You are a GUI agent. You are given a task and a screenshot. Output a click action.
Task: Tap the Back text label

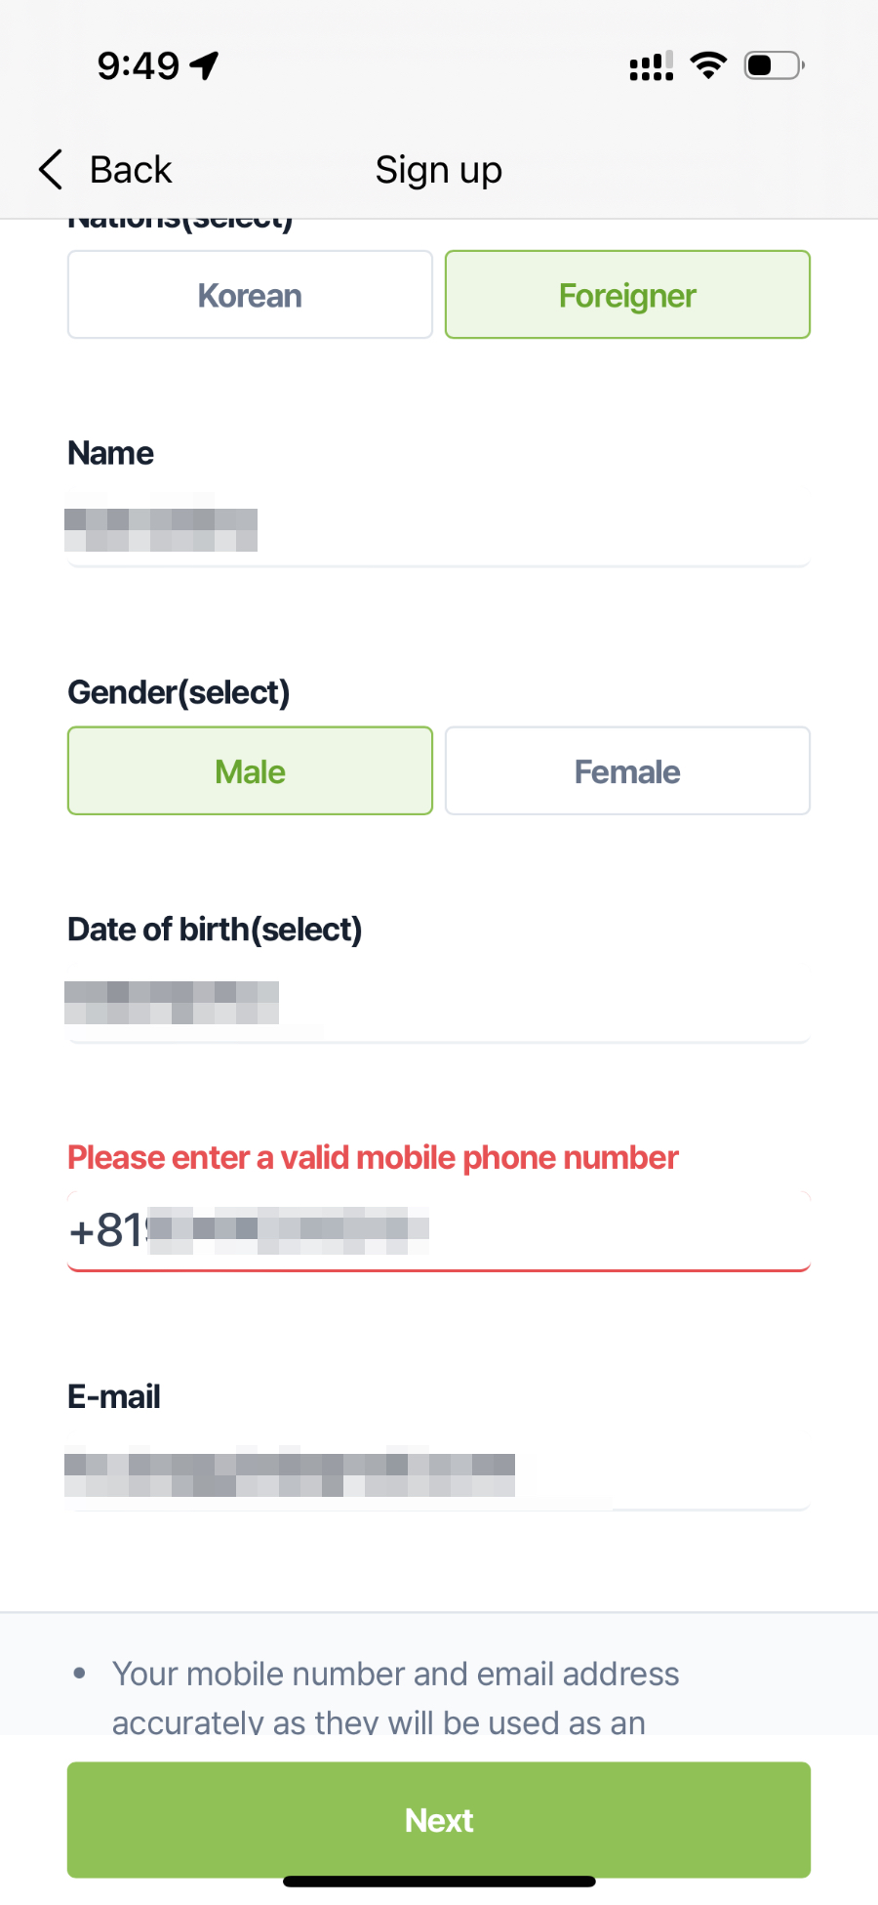point(131,170)
